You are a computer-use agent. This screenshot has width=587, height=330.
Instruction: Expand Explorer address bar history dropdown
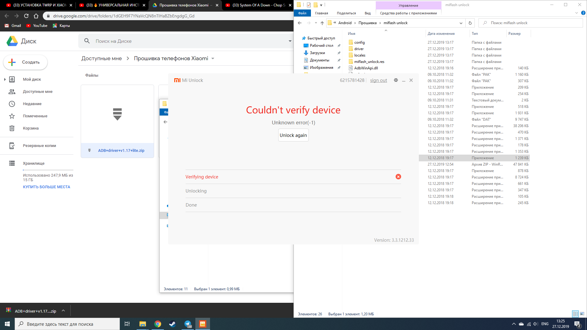point(461,23)
